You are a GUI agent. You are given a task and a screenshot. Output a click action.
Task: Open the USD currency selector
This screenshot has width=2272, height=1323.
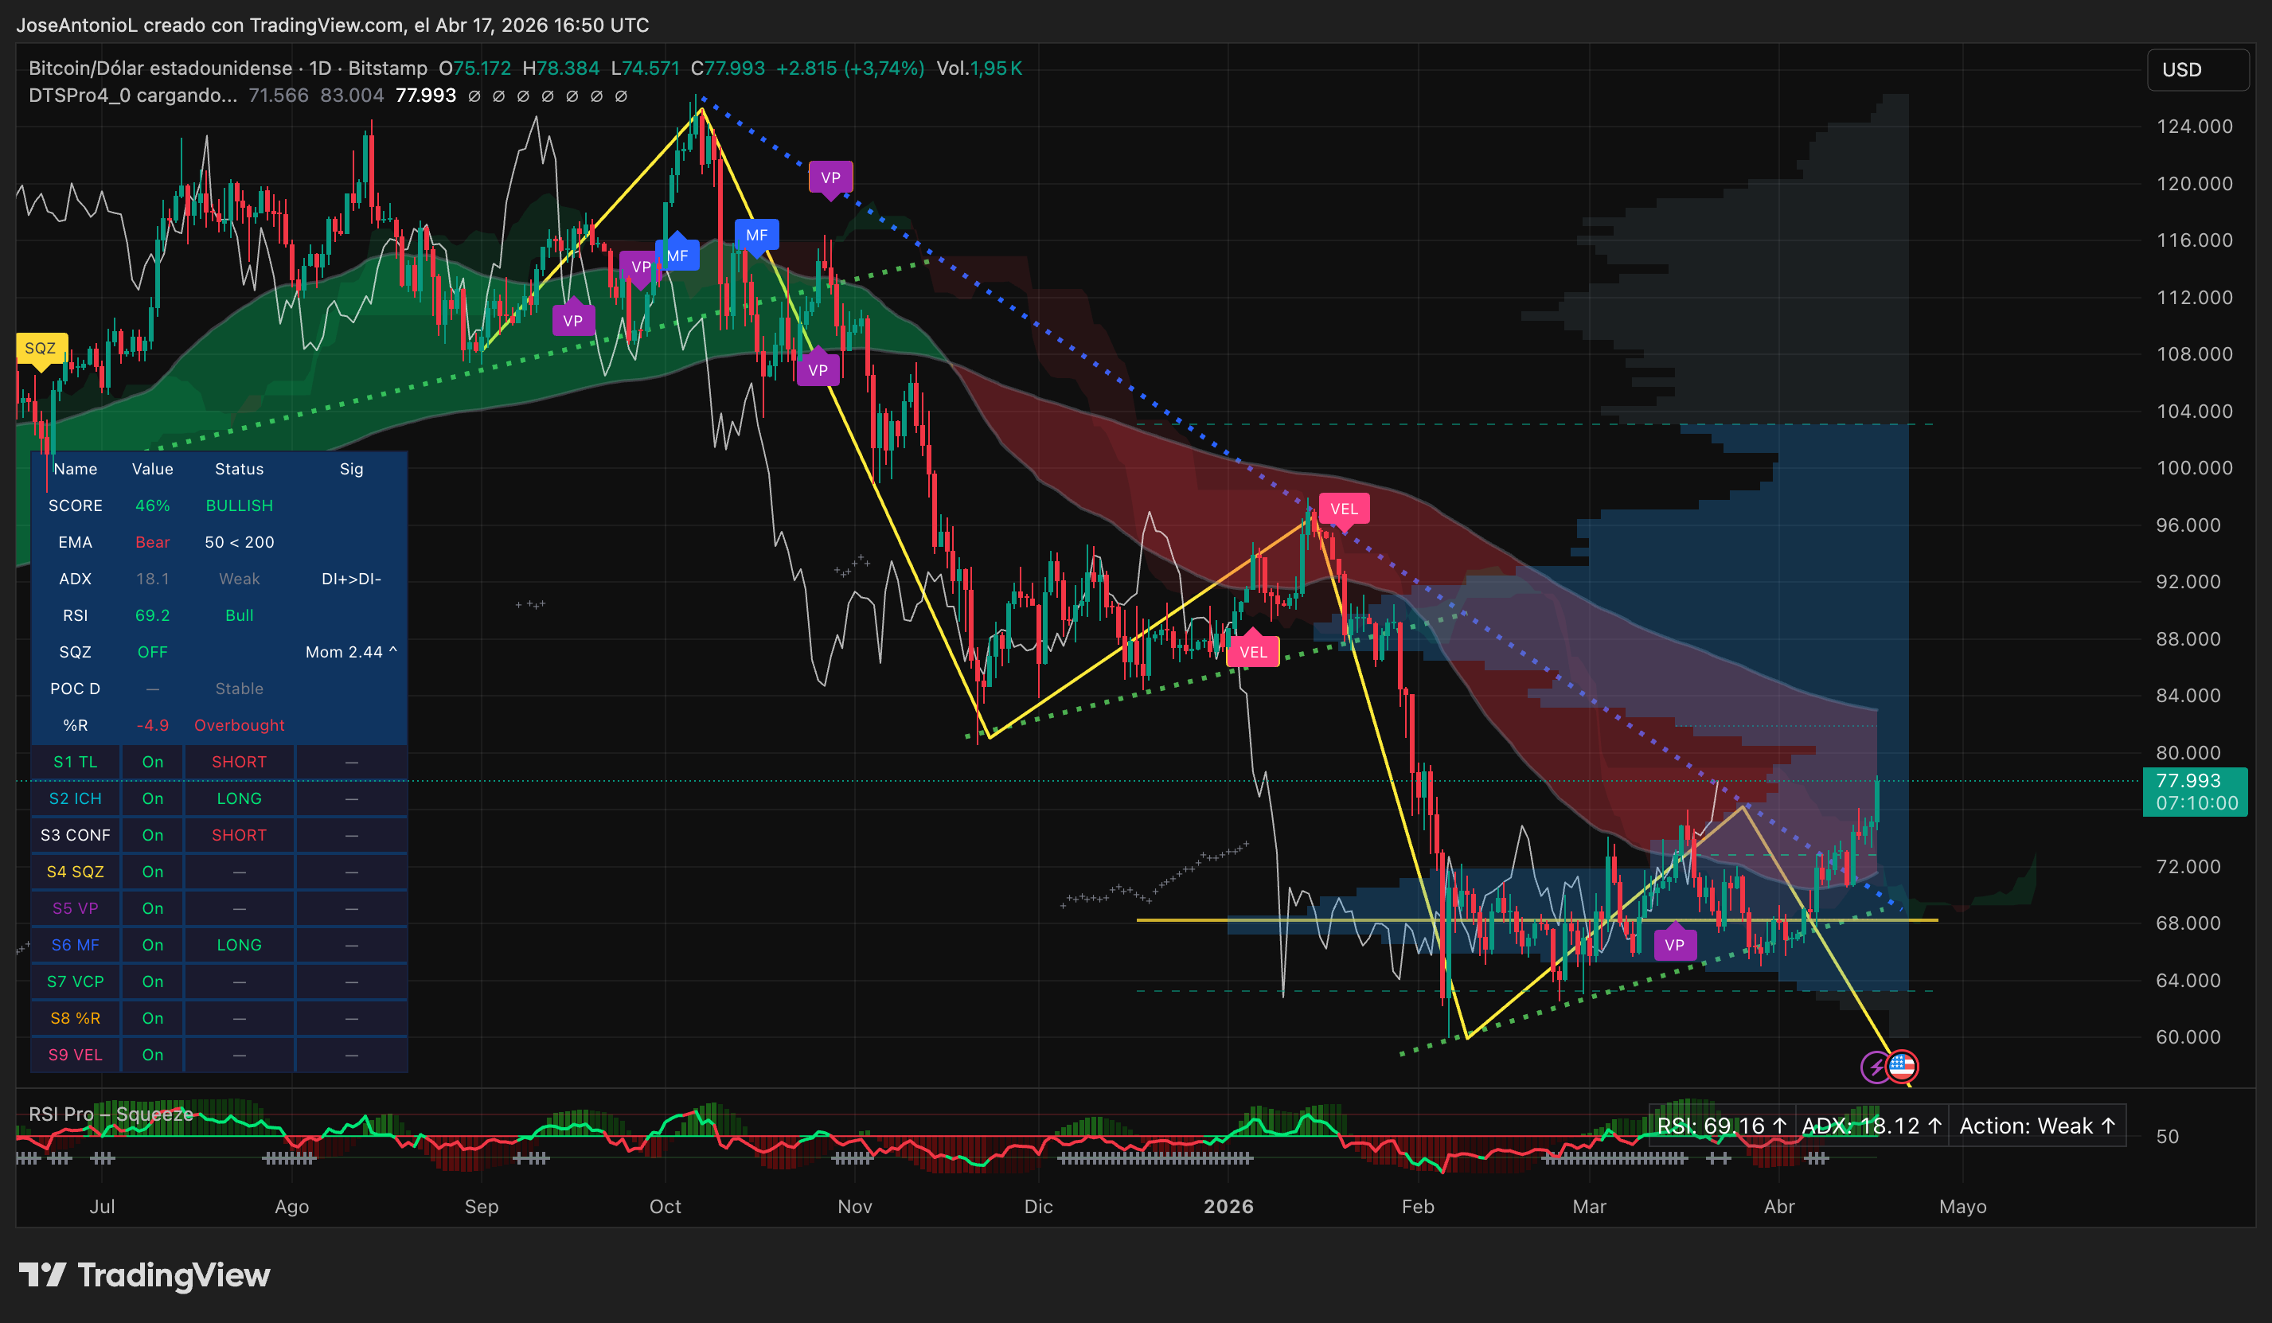2197,69
